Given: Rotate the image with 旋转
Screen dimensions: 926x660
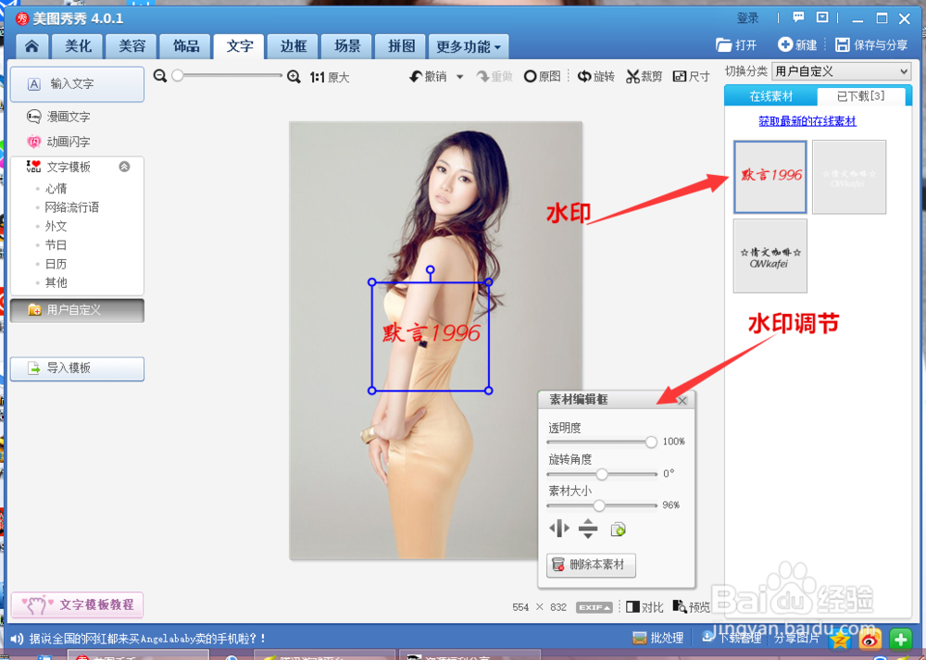Looking at the screenshot, I should (595, 77).
